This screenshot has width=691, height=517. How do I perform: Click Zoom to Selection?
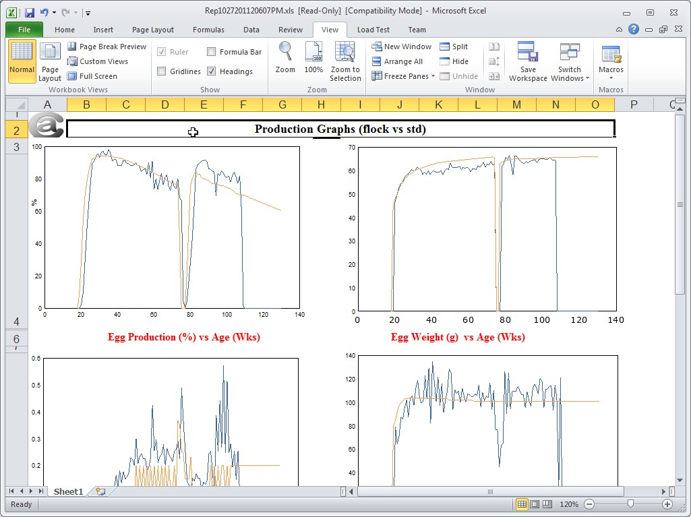[345, 61]
